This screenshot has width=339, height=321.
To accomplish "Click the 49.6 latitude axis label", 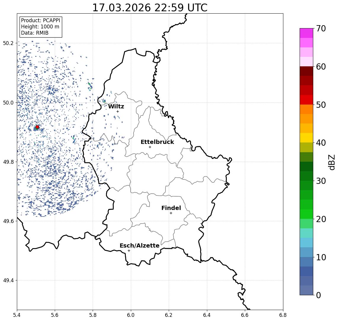I will pyautogui.click(x=8, y=221).
